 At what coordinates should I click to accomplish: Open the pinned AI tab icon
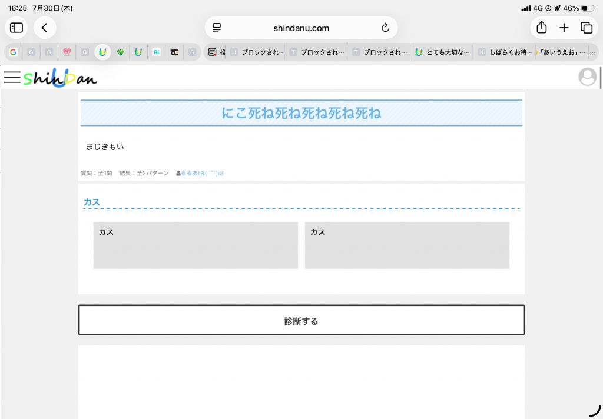[156, 52]
